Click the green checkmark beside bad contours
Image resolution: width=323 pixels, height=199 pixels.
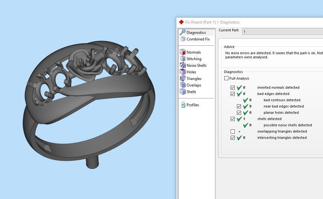[x=245, y=100]
